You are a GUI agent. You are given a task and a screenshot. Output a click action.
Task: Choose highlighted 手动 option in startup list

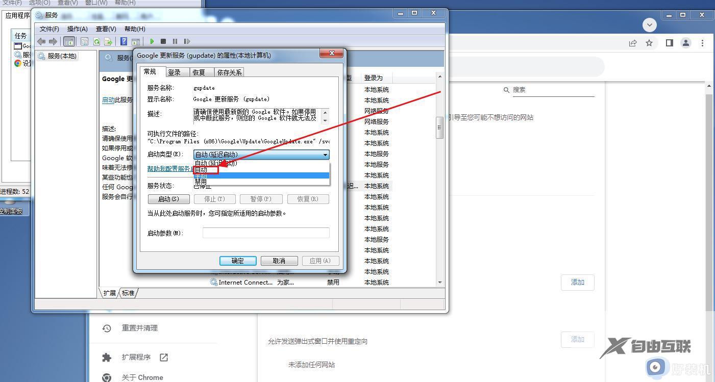pyautogui.click(x=261, y=175)
